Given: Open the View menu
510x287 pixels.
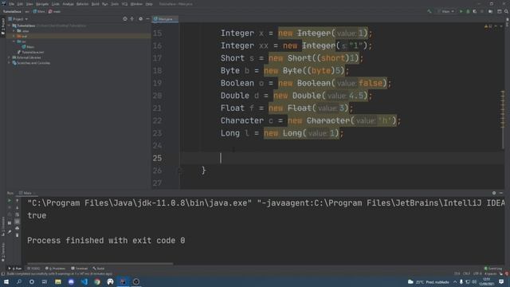Looking at the screenshot, I should click(29, 4).
